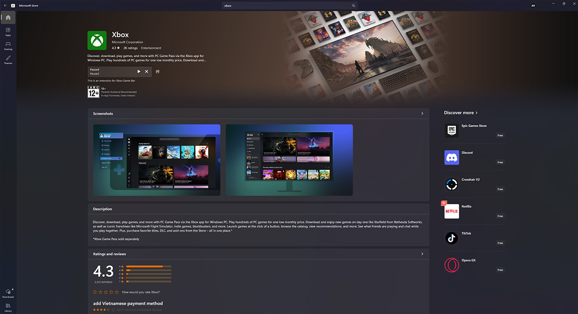Screen dimensions: 578x314
Task: Click the '2,512 RATINGS' text
Action: pyautogui.click(x=103, y=282)
